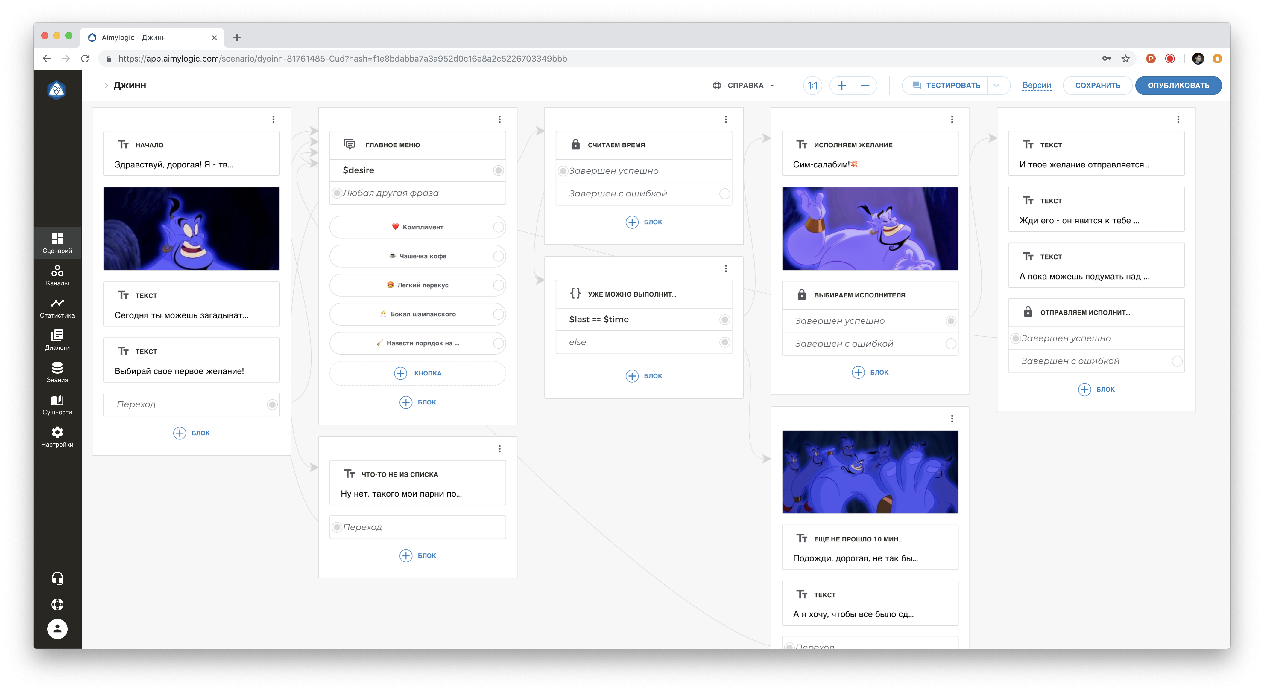Select the else condition connector circle
1264x693 pixels.
pos(724,342)
